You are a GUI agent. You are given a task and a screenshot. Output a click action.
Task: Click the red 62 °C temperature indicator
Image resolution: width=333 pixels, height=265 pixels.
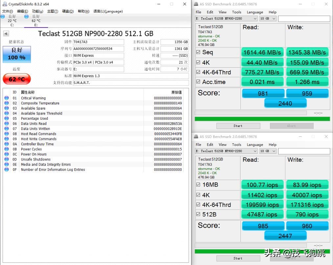tap(17, 79)
